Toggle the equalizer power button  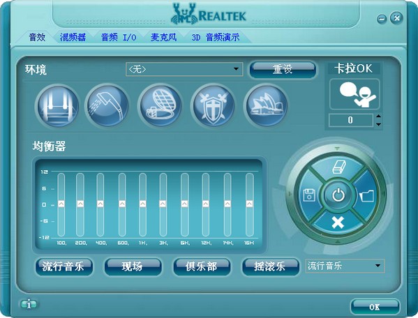click(x=338, y=195)
